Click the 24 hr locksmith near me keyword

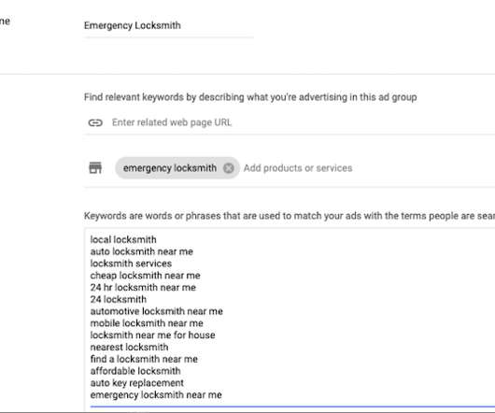(143, 288)
